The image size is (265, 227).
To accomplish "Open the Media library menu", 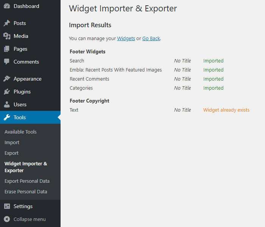I will click(21, 36).
